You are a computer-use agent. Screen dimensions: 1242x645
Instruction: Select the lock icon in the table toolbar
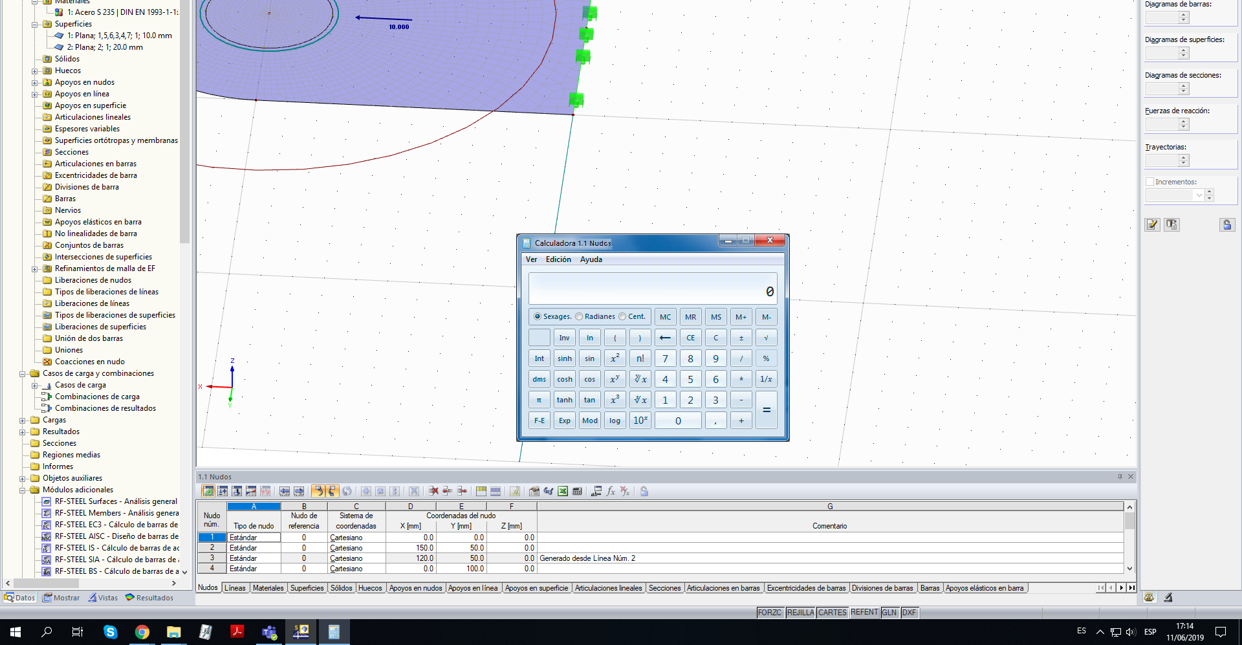coord(644,492)
